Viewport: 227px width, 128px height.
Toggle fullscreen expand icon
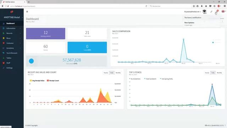(211, 12)
